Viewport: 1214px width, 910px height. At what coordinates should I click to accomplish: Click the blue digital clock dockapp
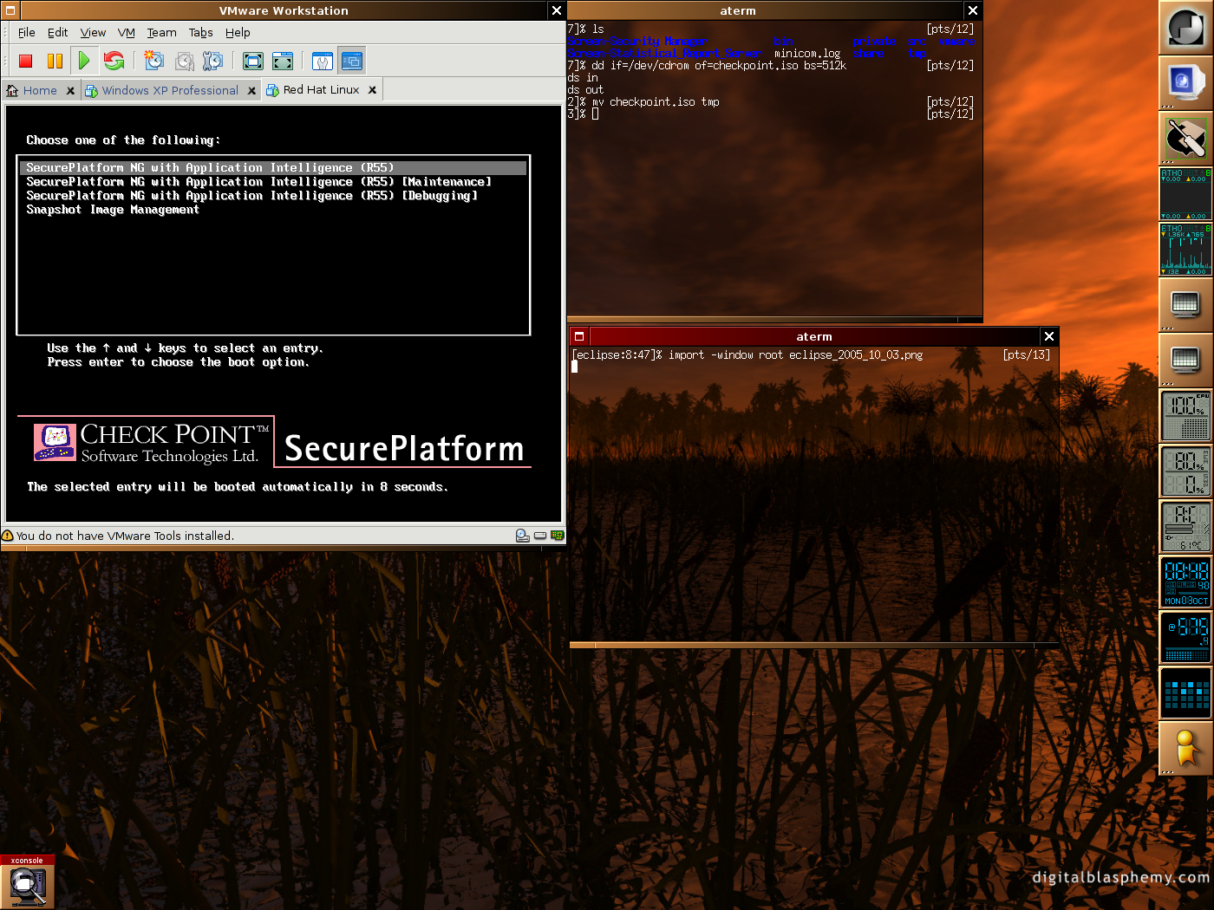[x=1186, y=582]
